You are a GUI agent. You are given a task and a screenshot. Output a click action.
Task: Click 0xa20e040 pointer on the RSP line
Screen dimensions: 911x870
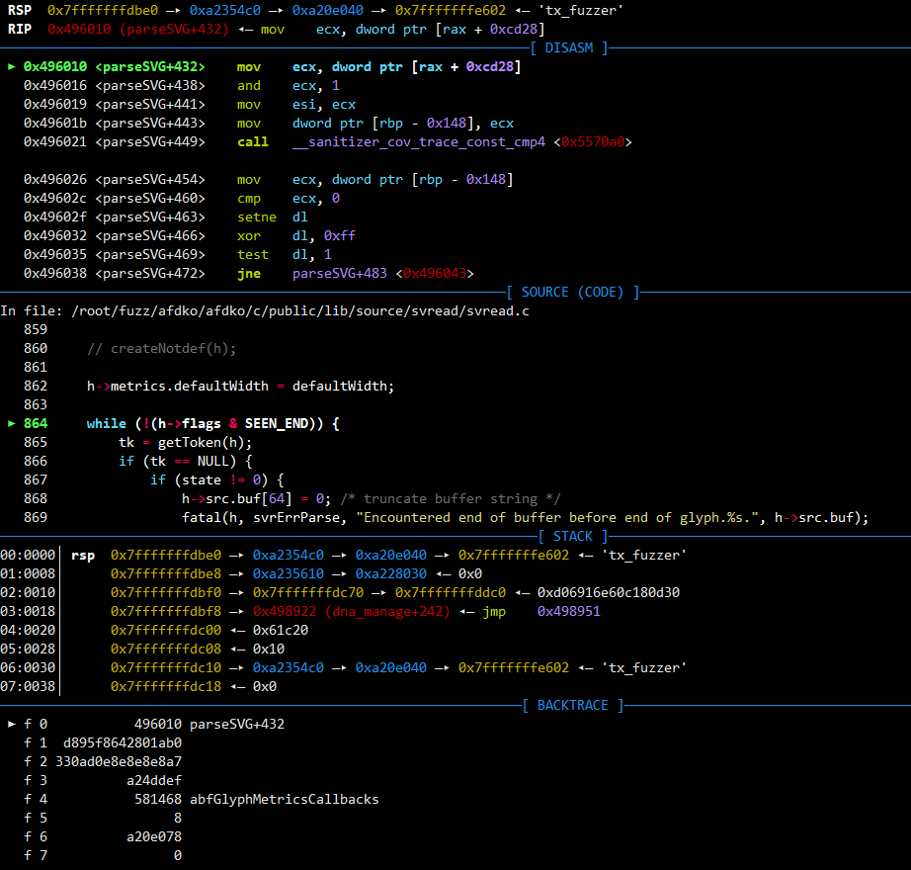coord(328,11)
